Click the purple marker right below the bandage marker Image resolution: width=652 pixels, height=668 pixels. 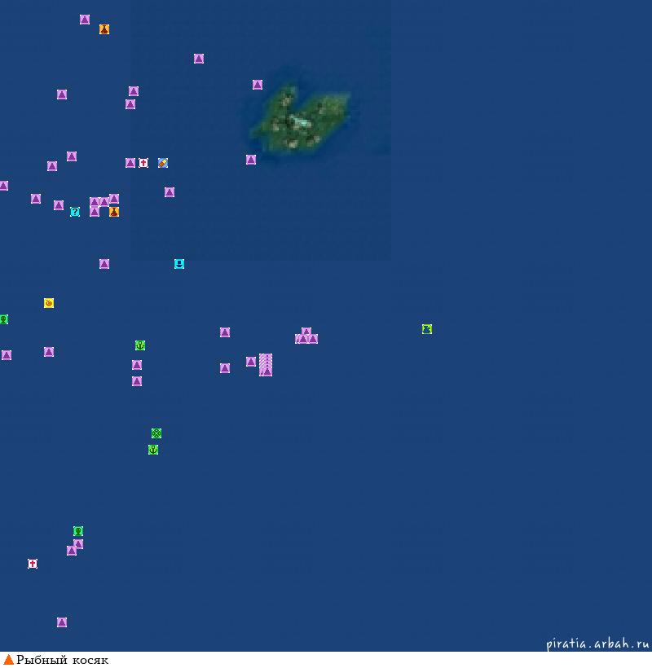170,192
